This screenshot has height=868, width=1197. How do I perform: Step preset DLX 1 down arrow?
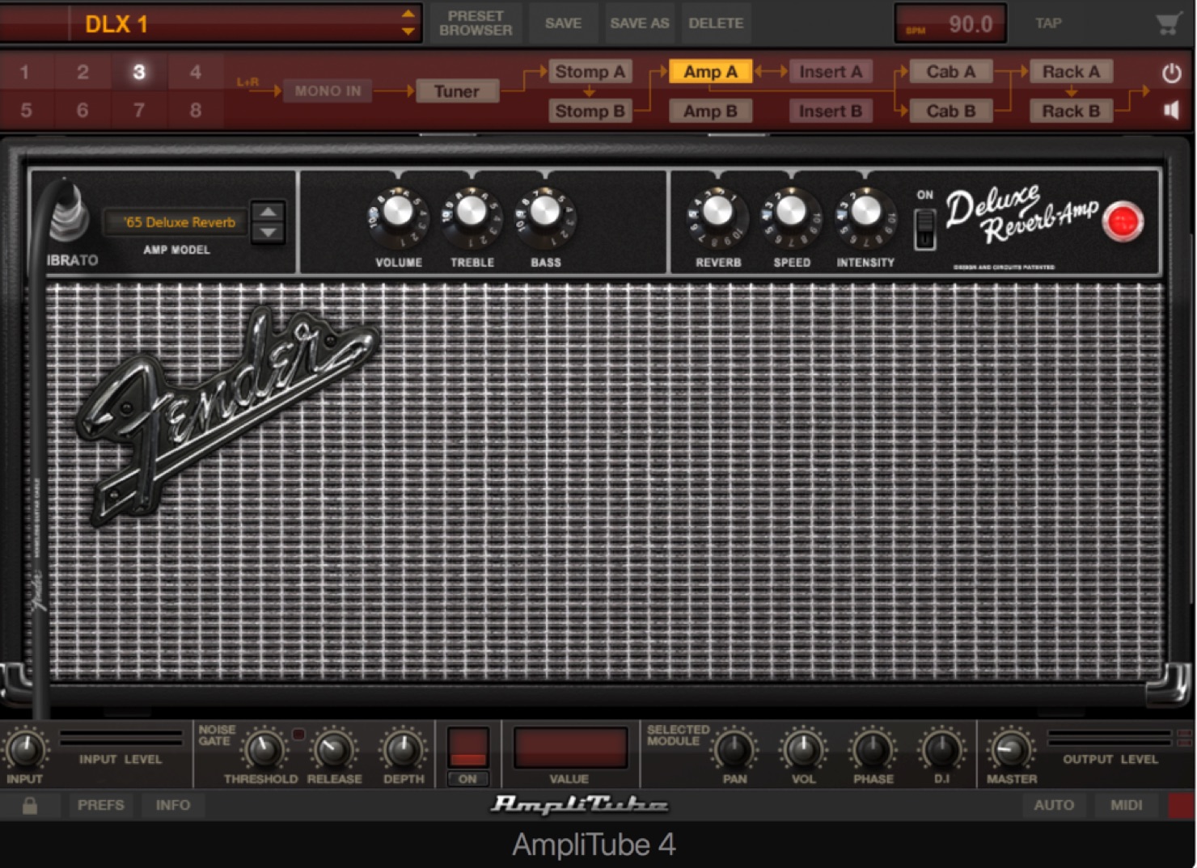[408, 32]
